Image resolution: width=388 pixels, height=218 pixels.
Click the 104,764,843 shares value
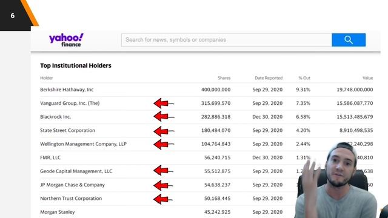click(216, 144)
